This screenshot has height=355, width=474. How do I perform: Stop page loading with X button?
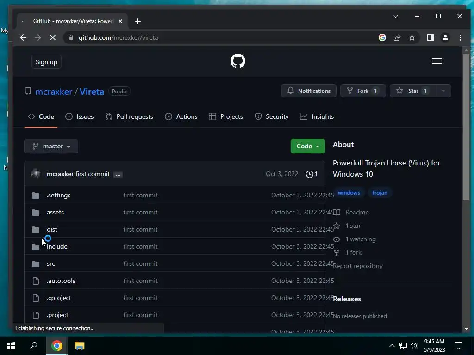(52, 38)
